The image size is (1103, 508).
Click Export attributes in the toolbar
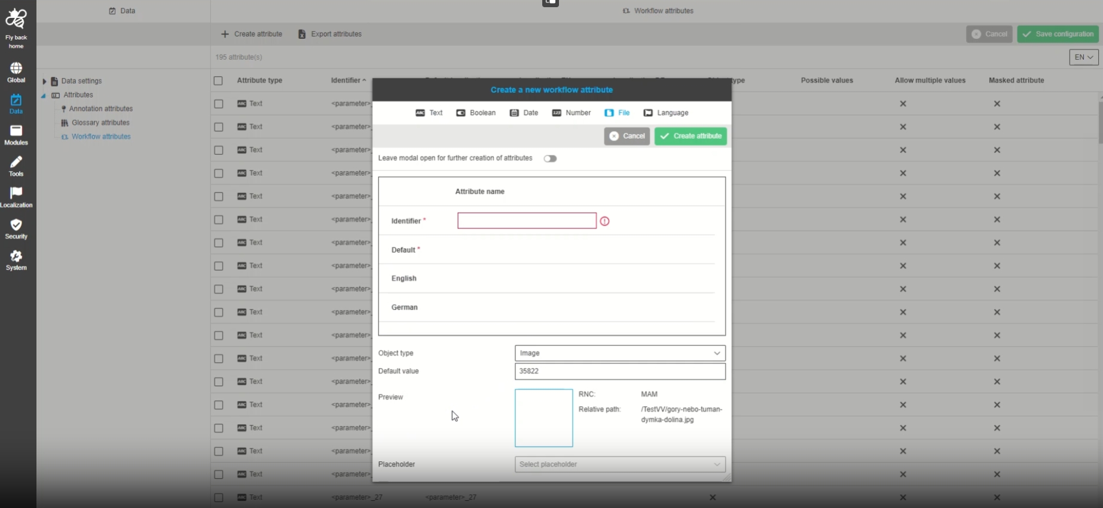tap(330, 34)
